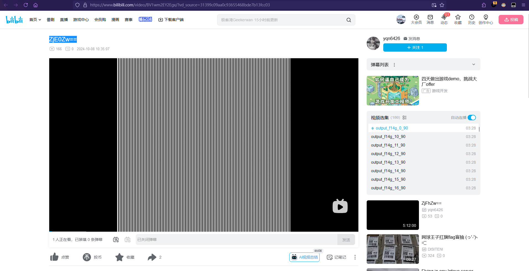Open the 弹幕列表 options dots
Image resolution: width=529 pixels, height=271 pixels.
[394, 65]
